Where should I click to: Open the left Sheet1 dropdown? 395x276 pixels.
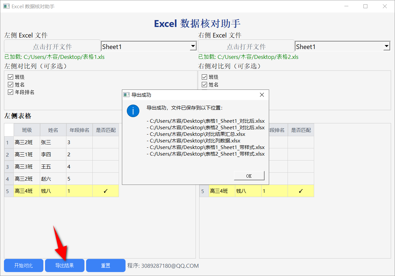[x=193, y=46]
